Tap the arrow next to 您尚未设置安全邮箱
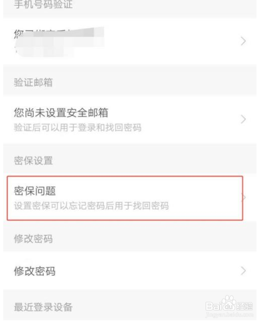 243,119
